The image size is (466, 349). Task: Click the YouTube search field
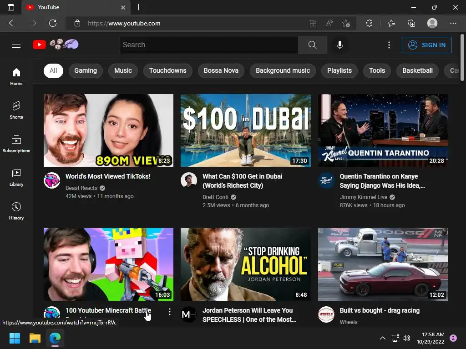click(209, 45)
